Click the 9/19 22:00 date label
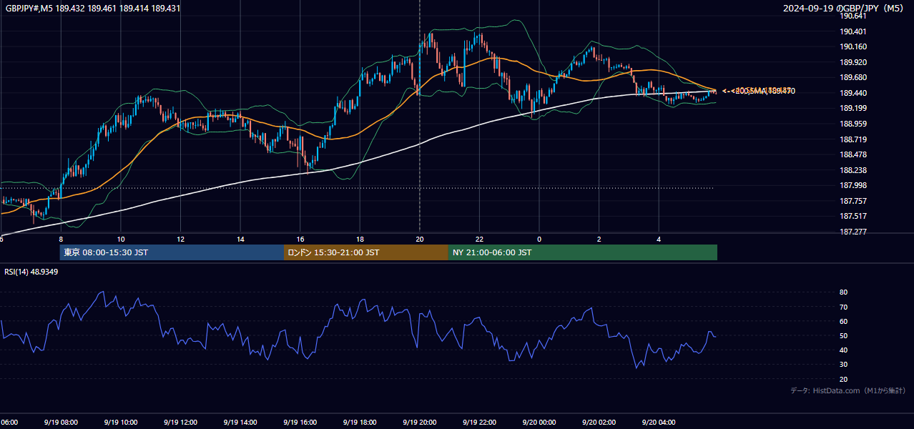The height and width of the screenshot is (429, 914). point(479,423)
